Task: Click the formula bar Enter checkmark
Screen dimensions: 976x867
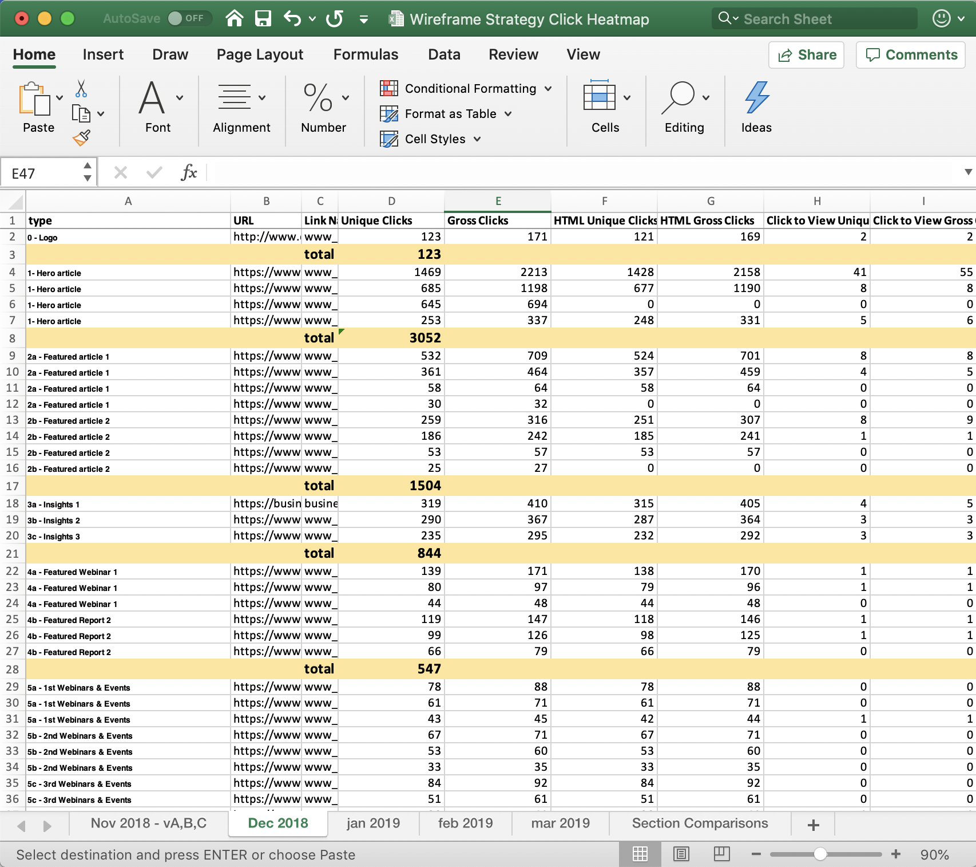Action: pyautogui.click(x=154, y=172)
